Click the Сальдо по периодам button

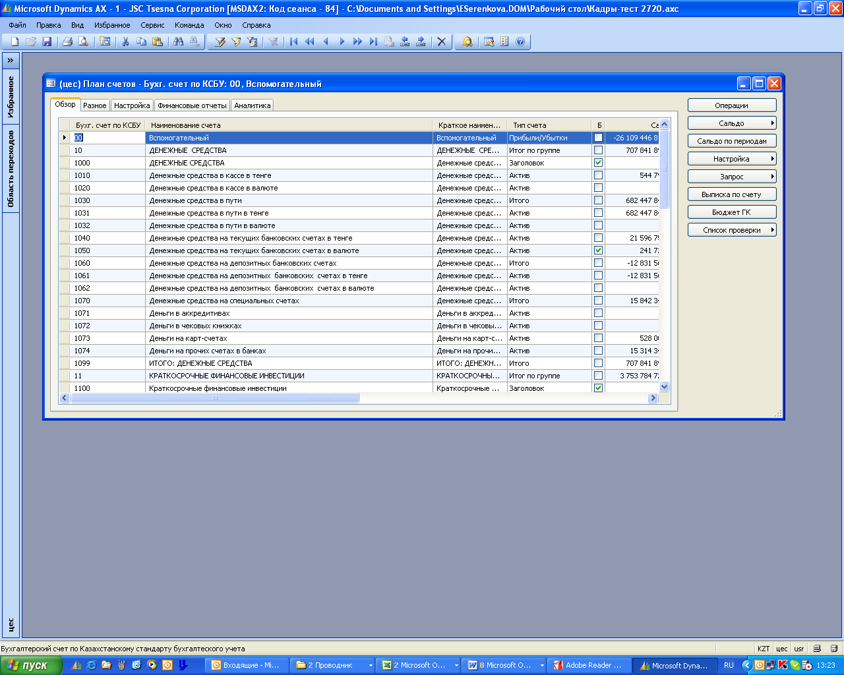point(732,141)
